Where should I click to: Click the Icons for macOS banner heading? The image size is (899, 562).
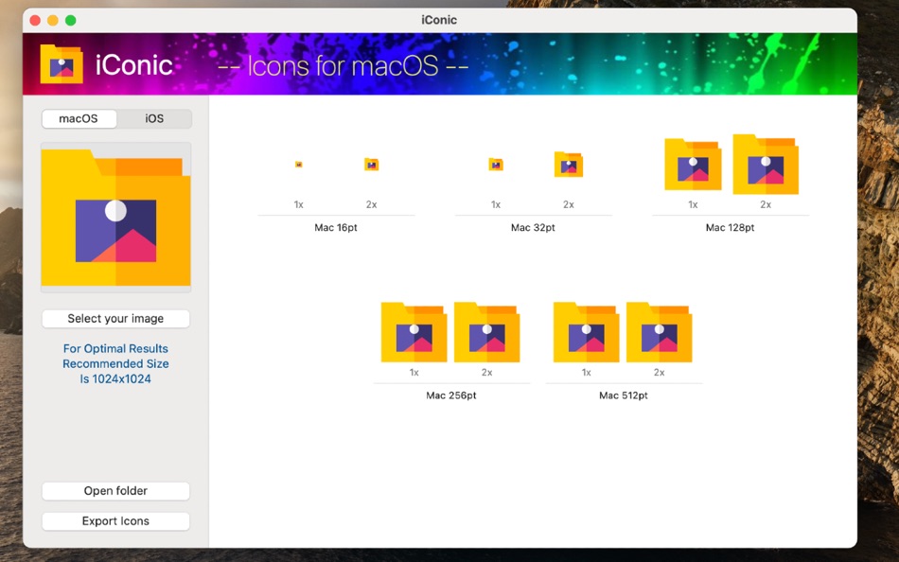[x=343, y=65]
